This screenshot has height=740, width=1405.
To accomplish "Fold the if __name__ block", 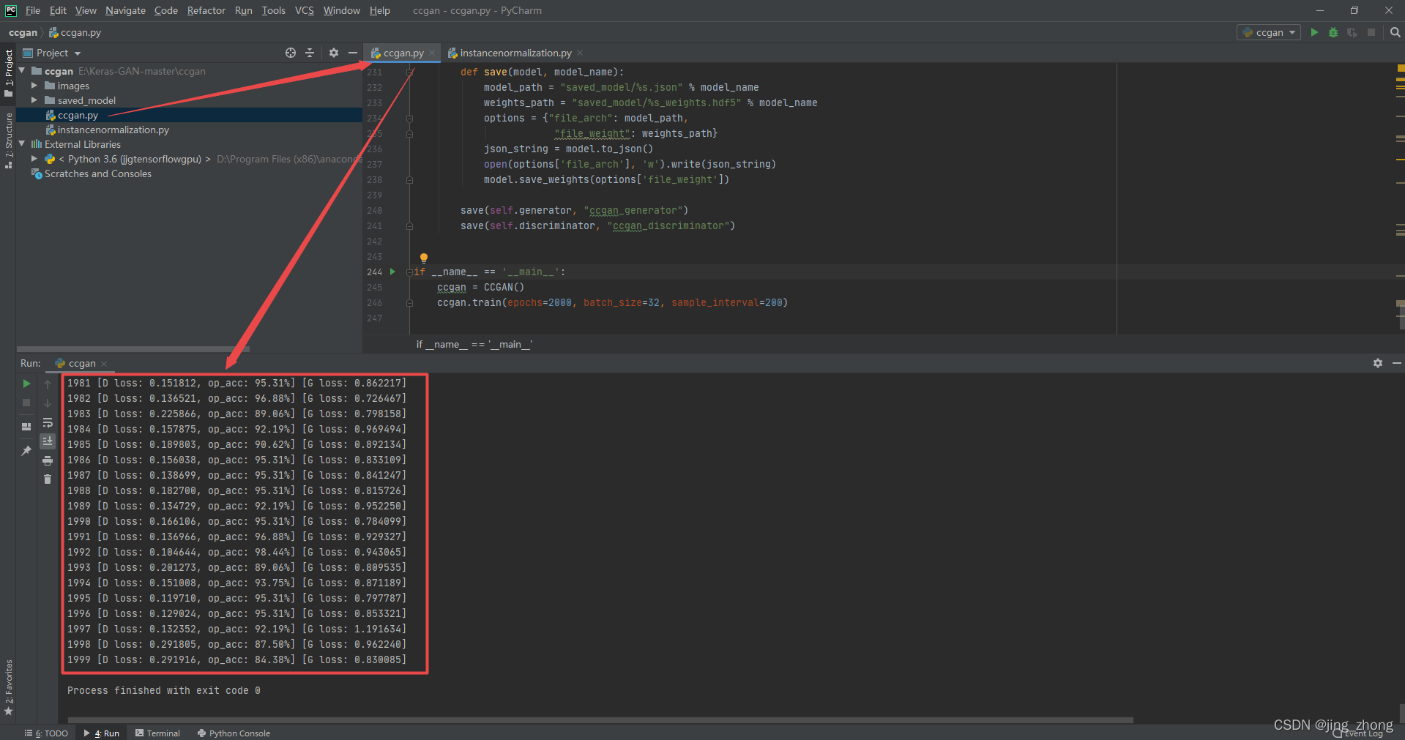I will pos(410,272).
